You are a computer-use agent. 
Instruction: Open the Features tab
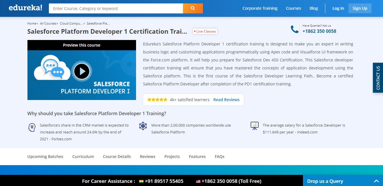tap(197, 157)
